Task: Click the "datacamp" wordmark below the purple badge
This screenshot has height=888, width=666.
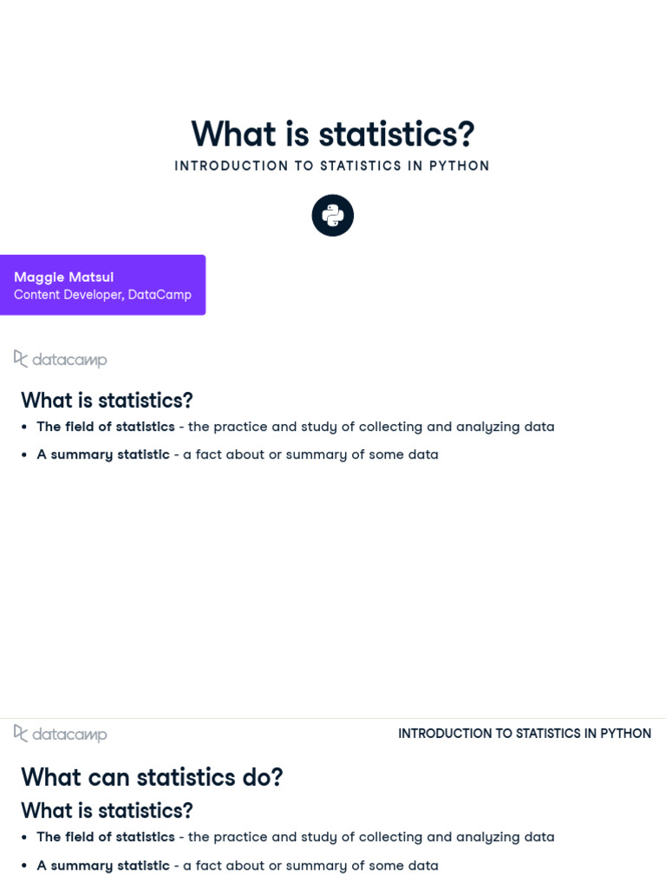Action: (69, 359)
